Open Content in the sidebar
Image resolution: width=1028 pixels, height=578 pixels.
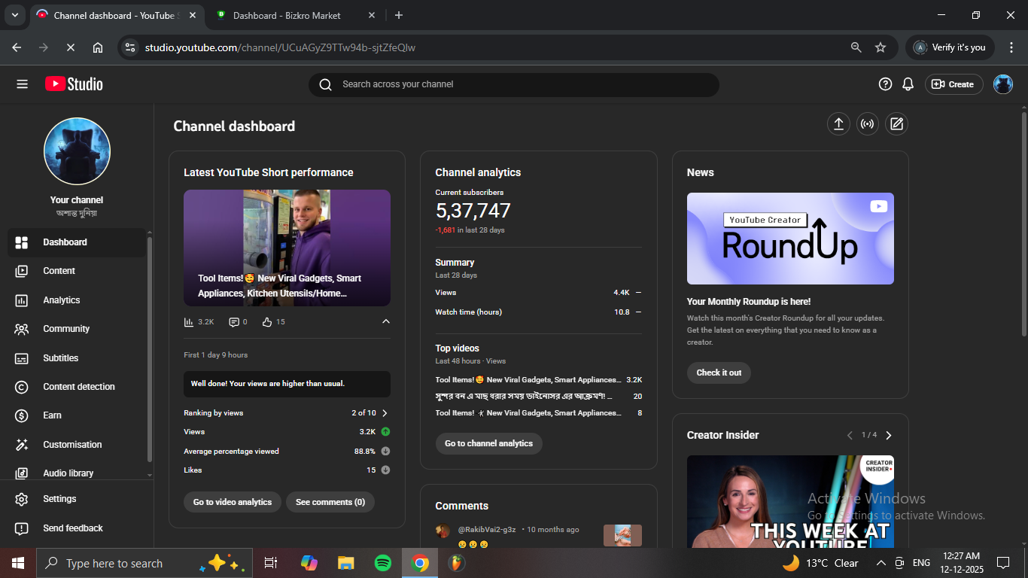click(x=59, y=271)
